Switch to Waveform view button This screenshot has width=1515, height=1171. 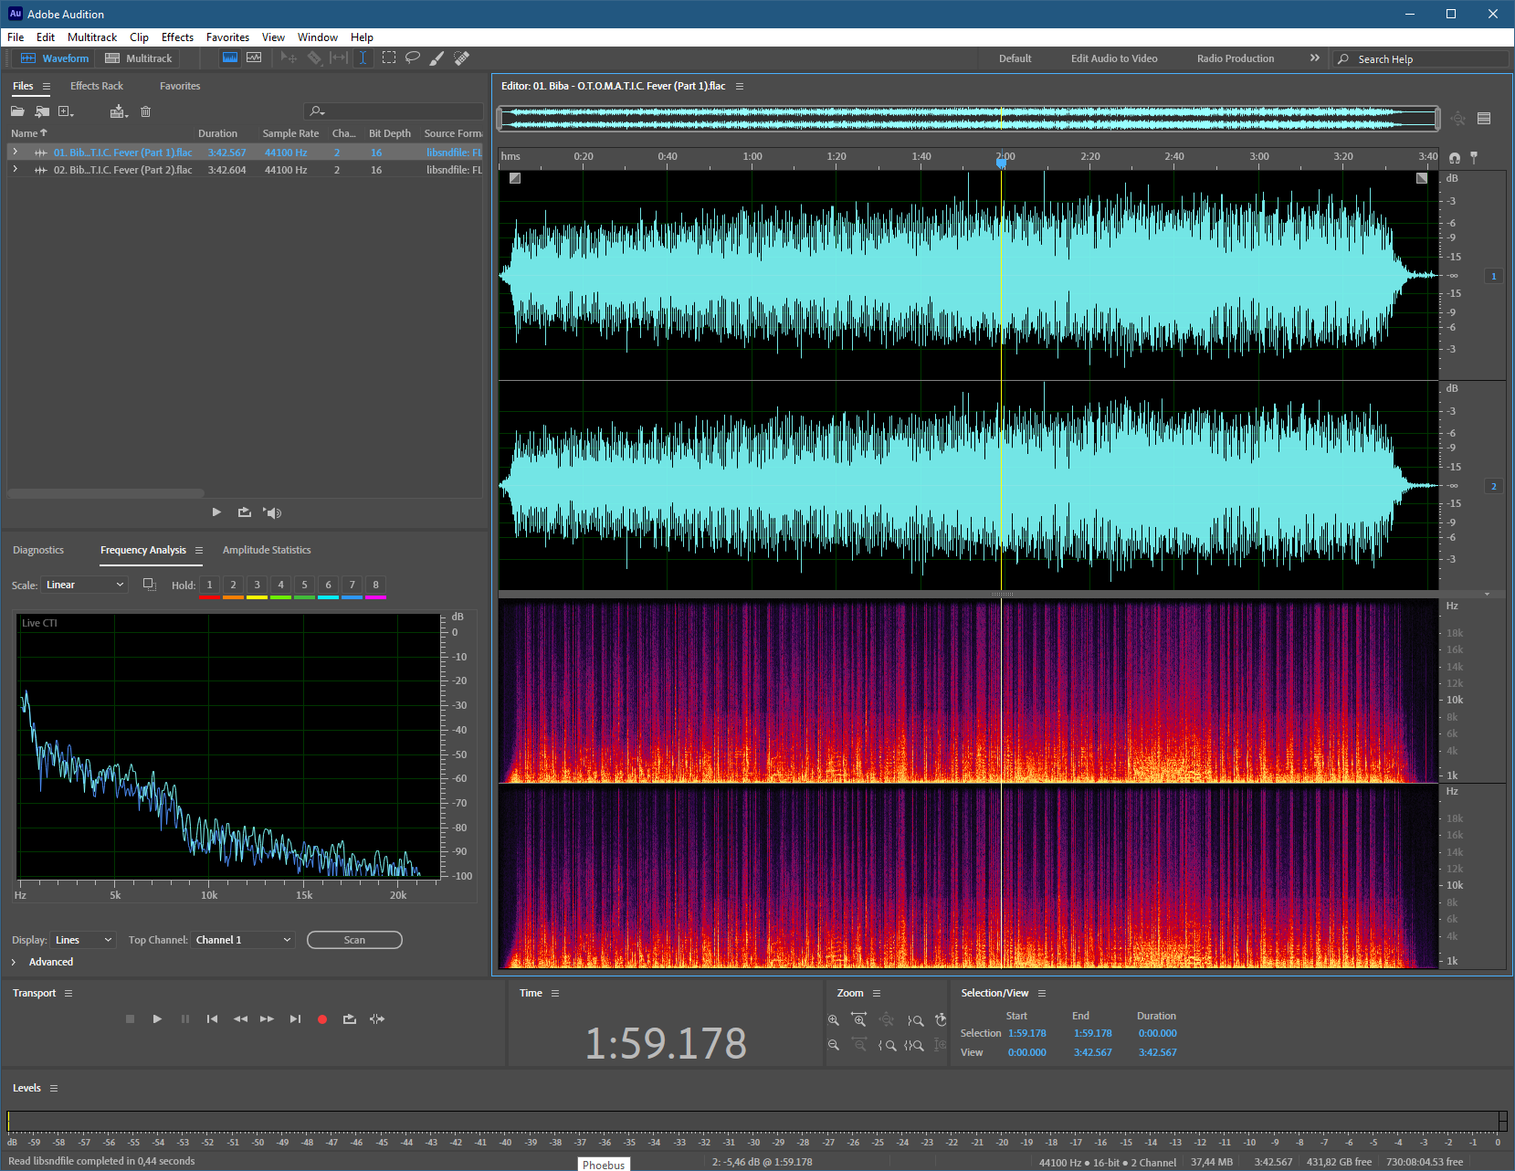[55, 58]
